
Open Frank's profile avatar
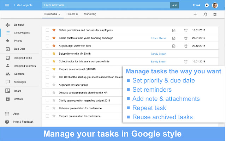click(215, 5)
